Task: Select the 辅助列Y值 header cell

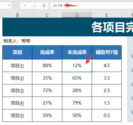Action: coord(107,52)
